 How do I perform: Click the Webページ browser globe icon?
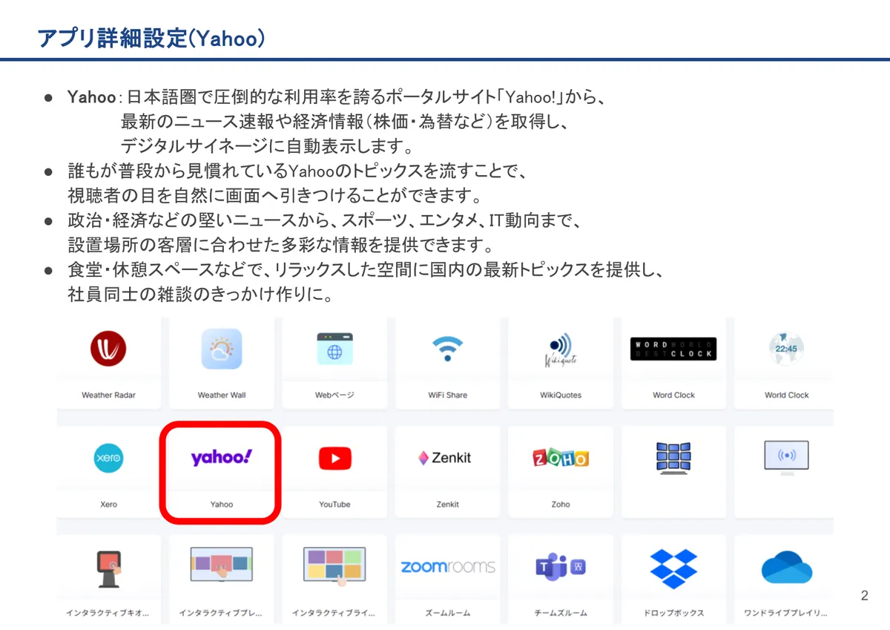pos(334,349)
